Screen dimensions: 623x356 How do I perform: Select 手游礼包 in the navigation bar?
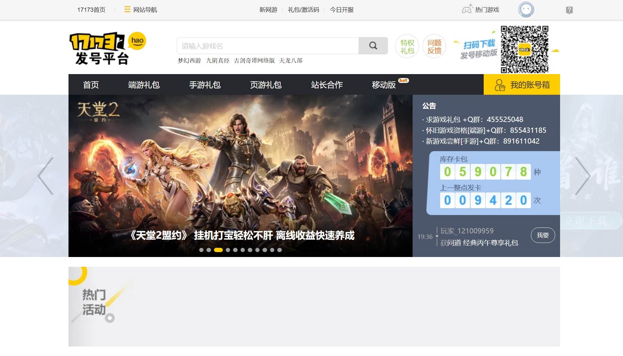pos(205,85)
